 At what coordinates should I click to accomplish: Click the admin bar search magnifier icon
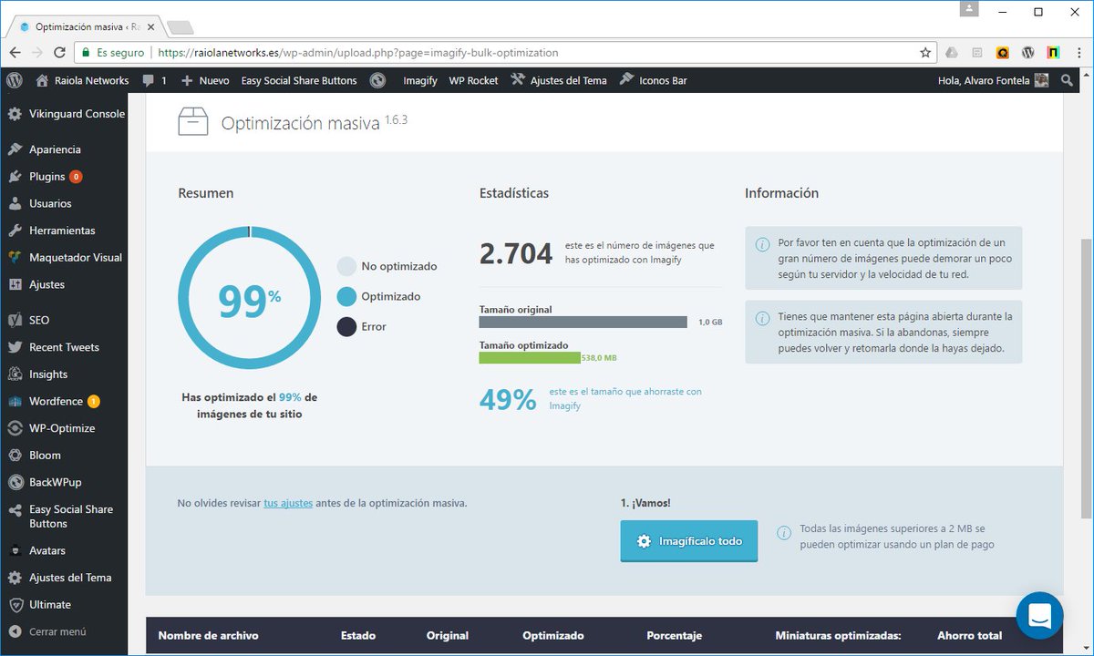1068,80
